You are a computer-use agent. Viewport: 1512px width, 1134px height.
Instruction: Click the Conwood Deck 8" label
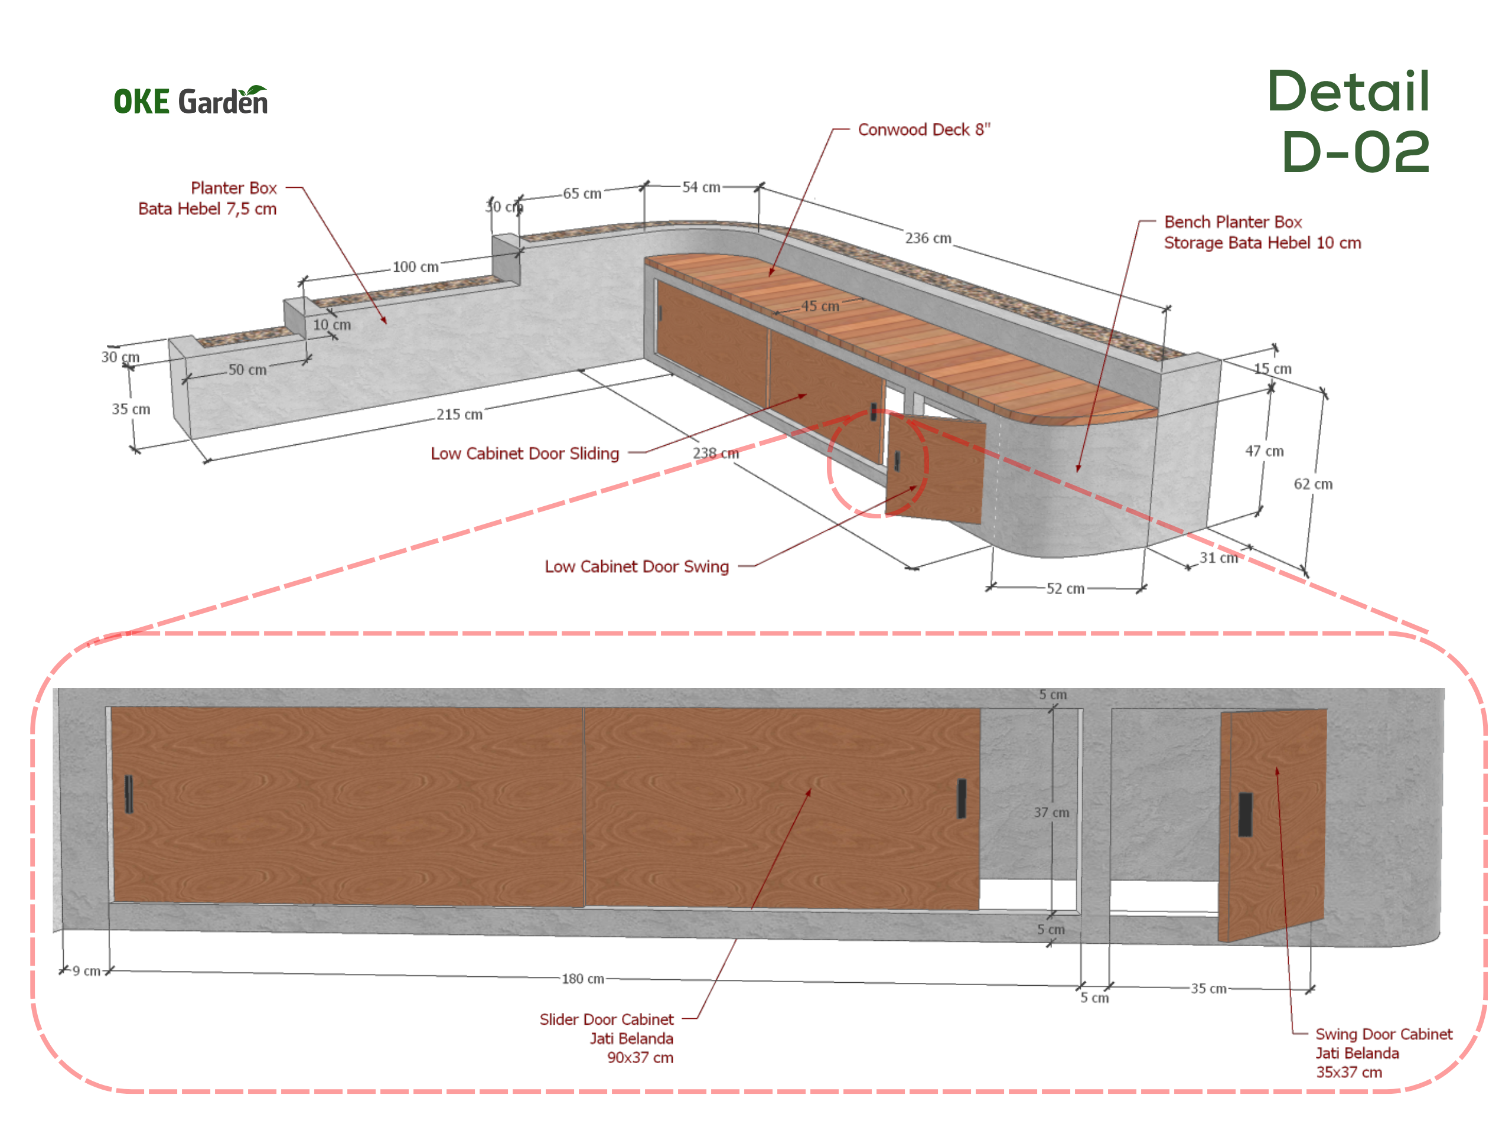[x=924, y=129]
